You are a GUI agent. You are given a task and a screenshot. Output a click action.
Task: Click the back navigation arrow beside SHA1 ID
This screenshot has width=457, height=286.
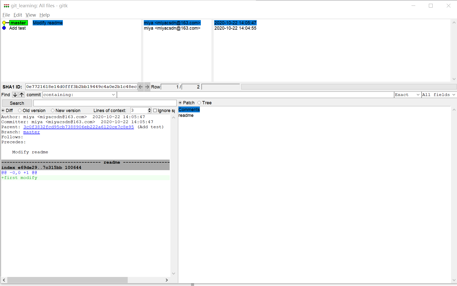pyautogui.click(x=141, y=87)
